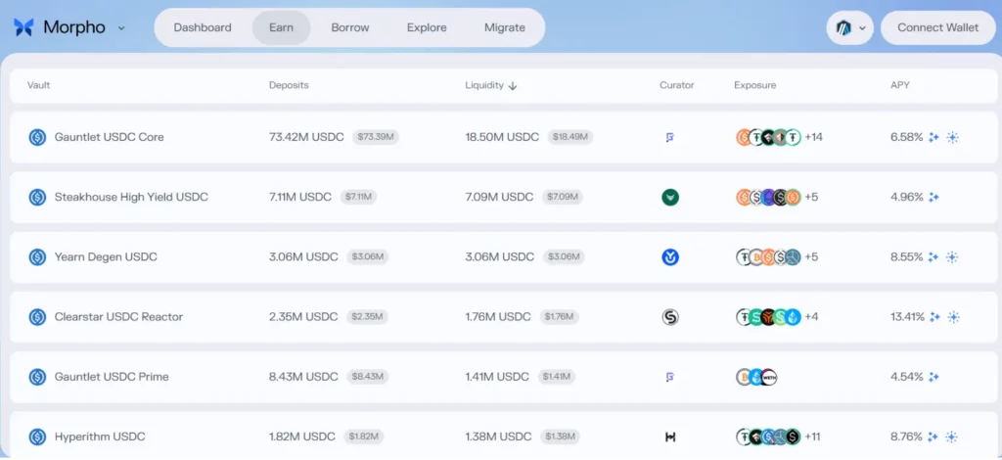
Task: Click sparkle rewards icon beside 13.41% APY
Action: (x=934, y=317)
